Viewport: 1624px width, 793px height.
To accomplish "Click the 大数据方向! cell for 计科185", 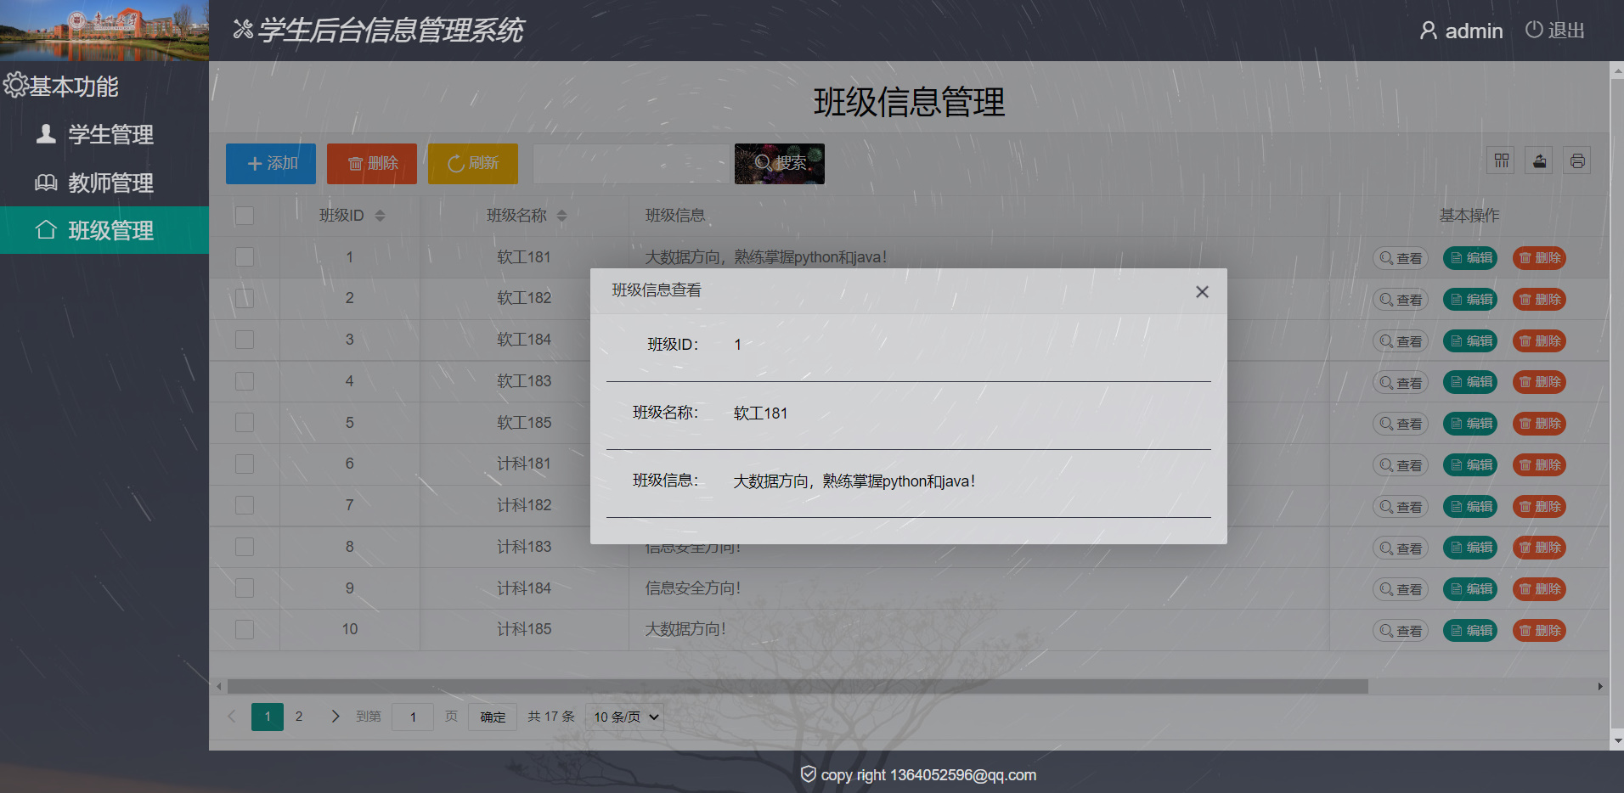I will [x=978, y=629].
